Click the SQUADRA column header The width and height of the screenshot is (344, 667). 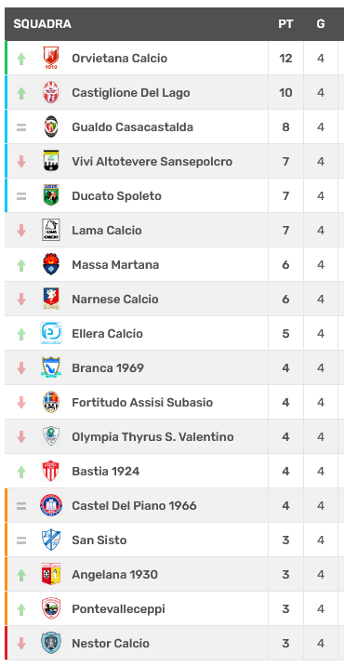(x=42, y=24)
